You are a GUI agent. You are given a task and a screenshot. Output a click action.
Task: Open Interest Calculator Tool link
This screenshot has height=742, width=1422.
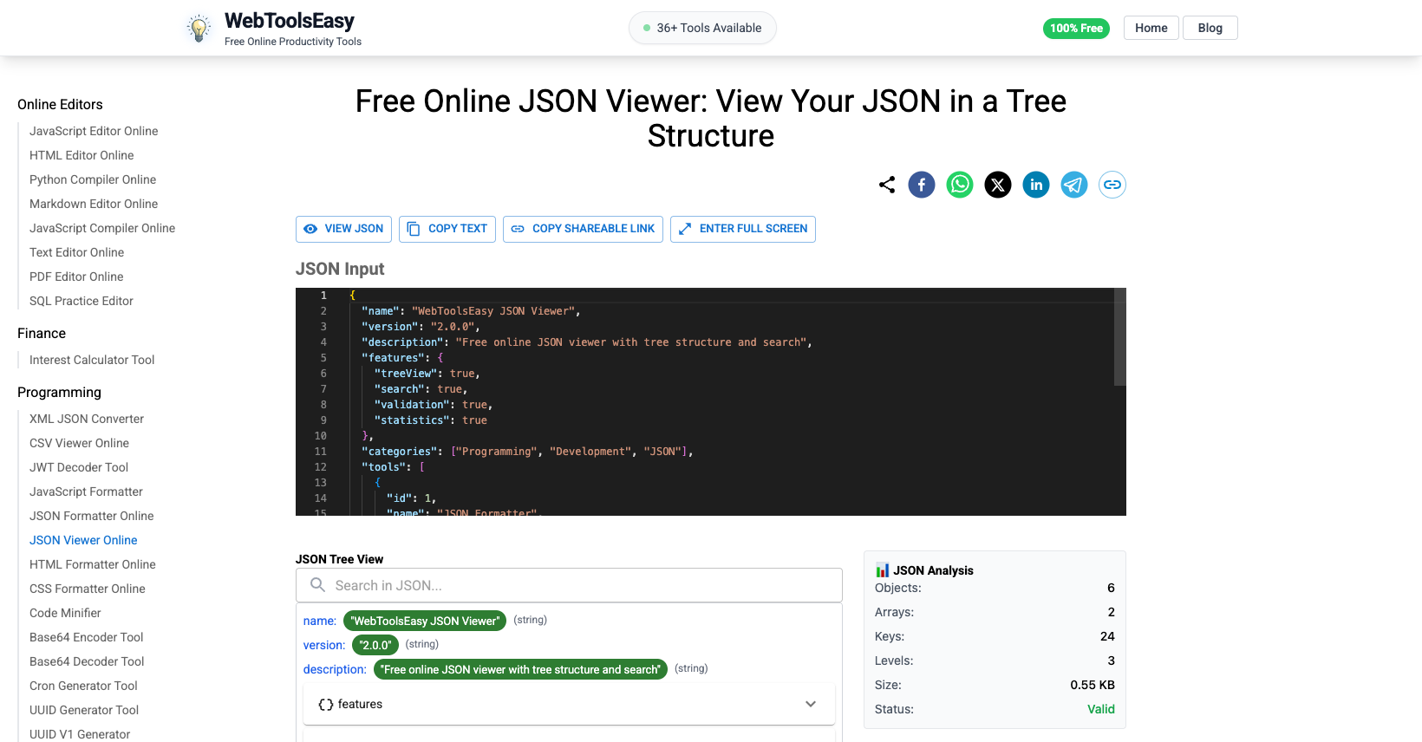(x=92, y=360)
